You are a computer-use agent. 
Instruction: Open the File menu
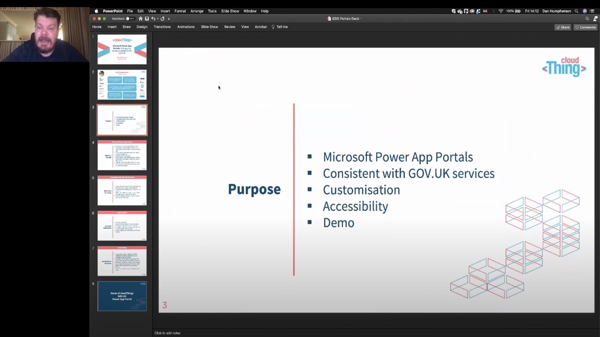pos(130,11)
